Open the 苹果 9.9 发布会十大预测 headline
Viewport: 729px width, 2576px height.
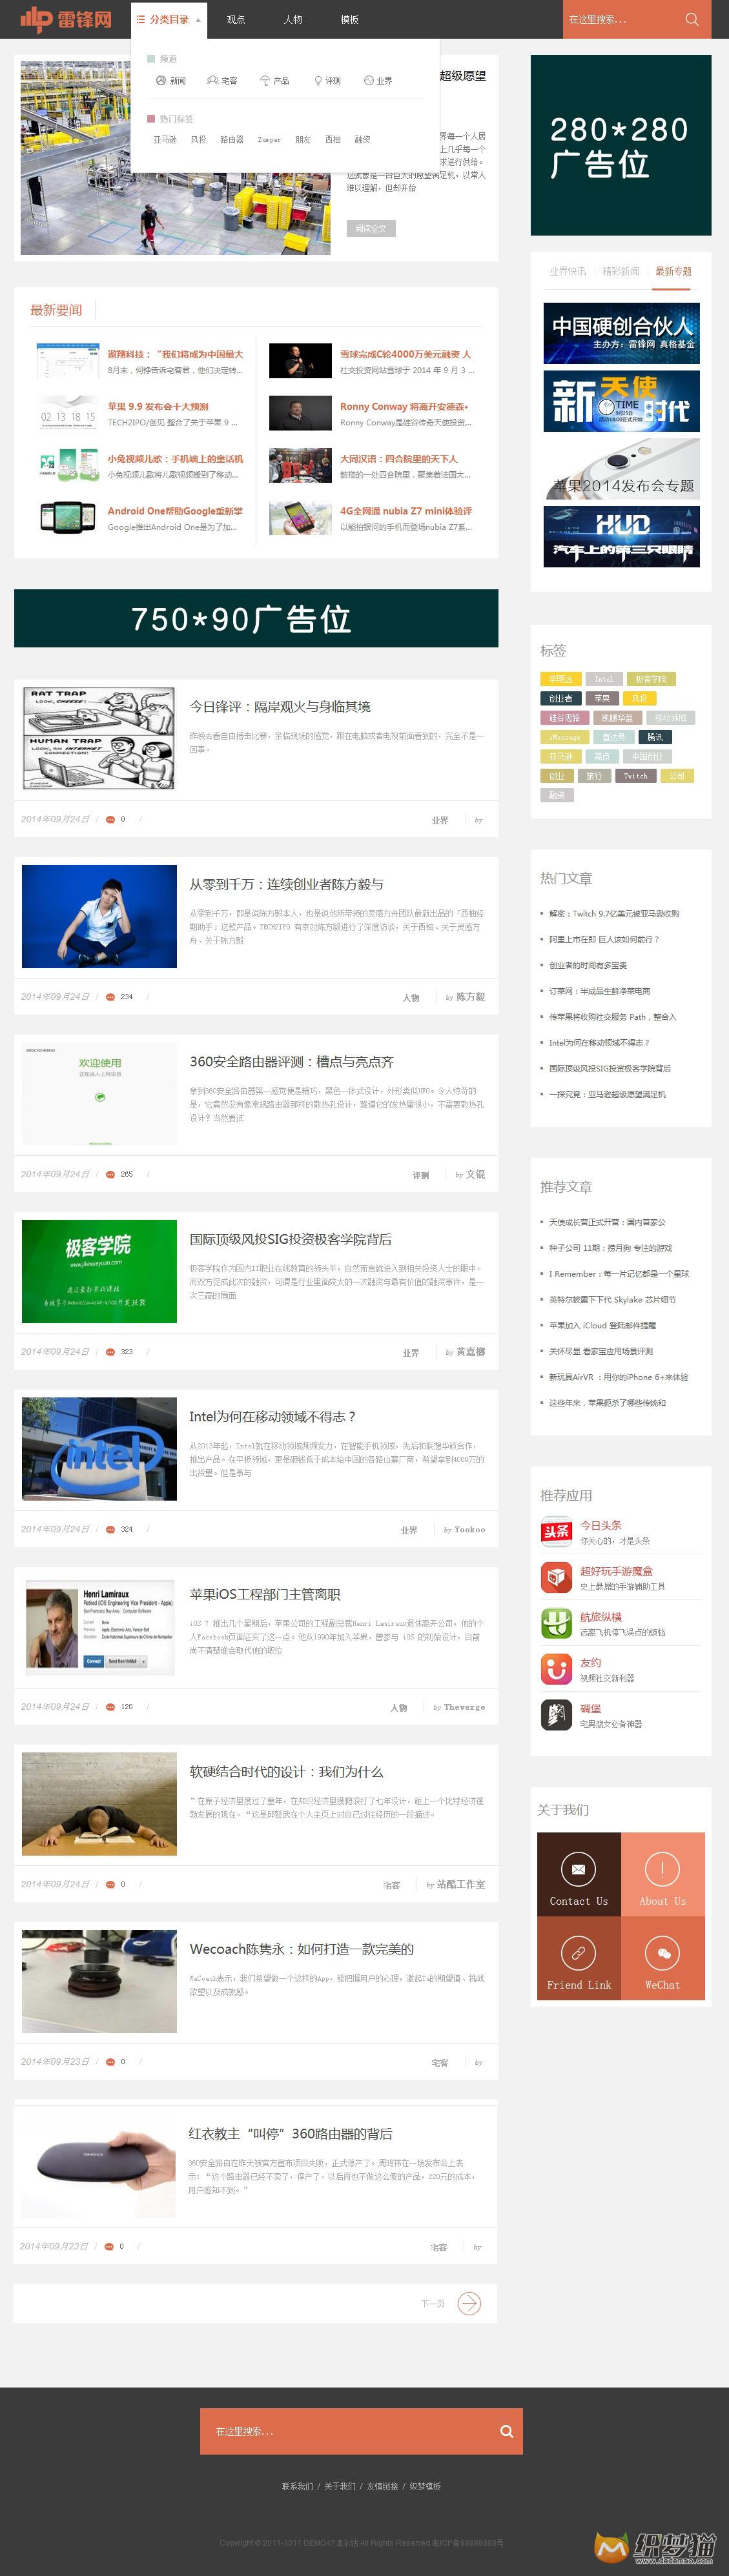158,406
